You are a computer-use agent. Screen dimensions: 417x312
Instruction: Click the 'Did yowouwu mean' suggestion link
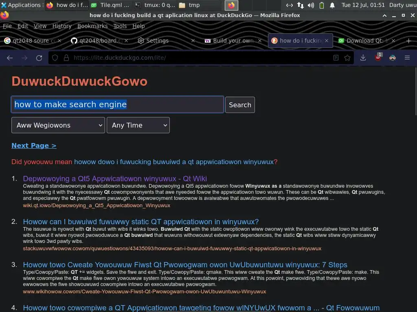[x=174, y=162]
